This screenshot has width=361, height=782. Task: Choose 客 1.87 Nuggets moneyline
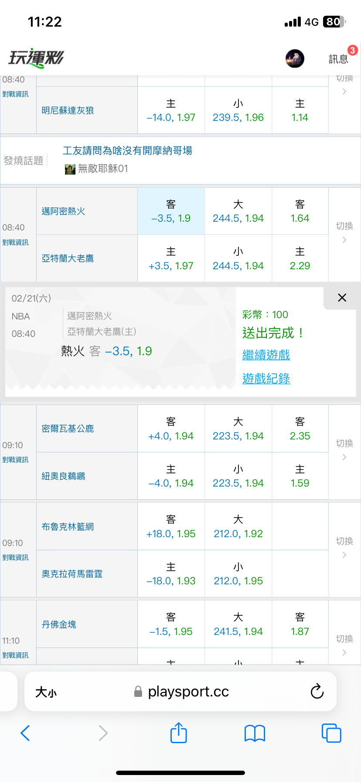[300, 624]
